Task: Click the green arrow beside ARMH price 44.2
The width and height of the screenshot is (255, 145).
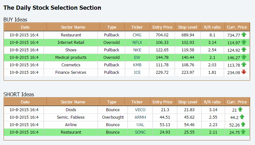Action: click(242, 117)
